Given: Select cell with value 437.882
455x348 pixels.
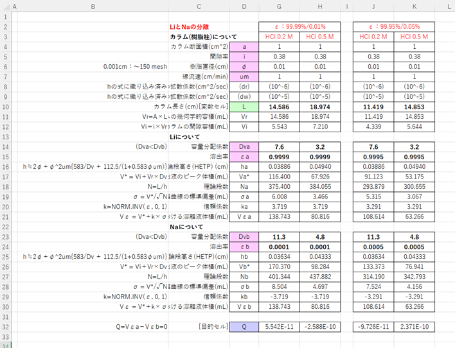Looking at the screenshot, I should pos(320,277).
